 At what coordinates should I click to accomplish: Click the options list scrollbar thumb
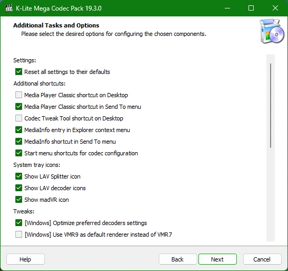click(271, 106)
